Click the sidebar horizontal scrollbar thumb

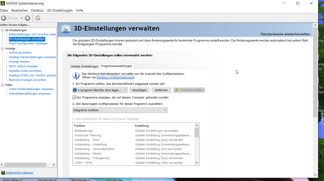click(x=25, y=165)
